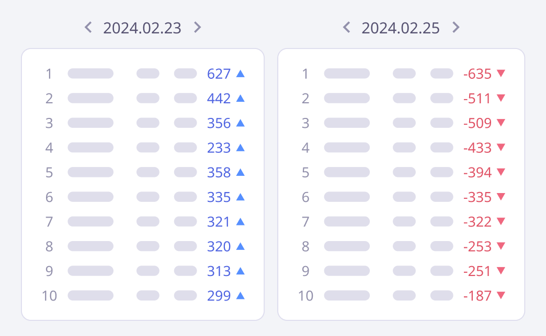
Task: Click red down triangle next to -433
Action: tap(501, 148)
